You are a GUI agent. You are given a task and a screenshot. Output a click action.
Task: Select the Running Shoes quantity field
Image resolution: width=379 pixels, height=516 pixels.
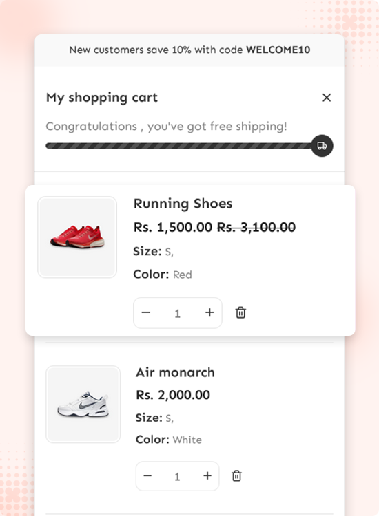(x=177, y=313)
